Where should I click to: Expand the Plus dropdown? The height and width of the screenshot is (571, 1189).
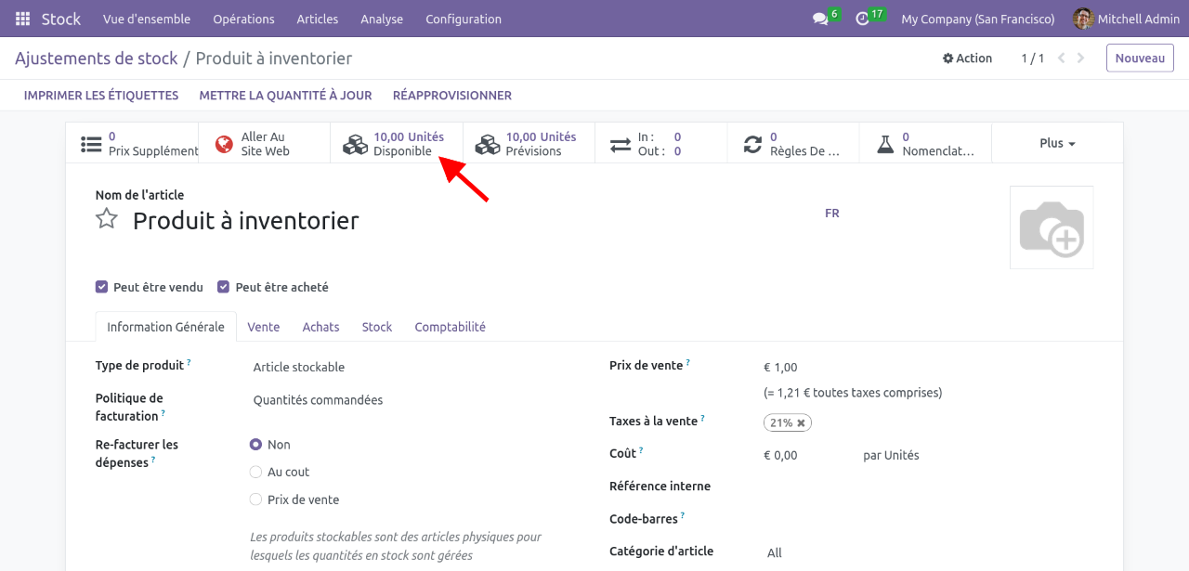[1057, 143]
